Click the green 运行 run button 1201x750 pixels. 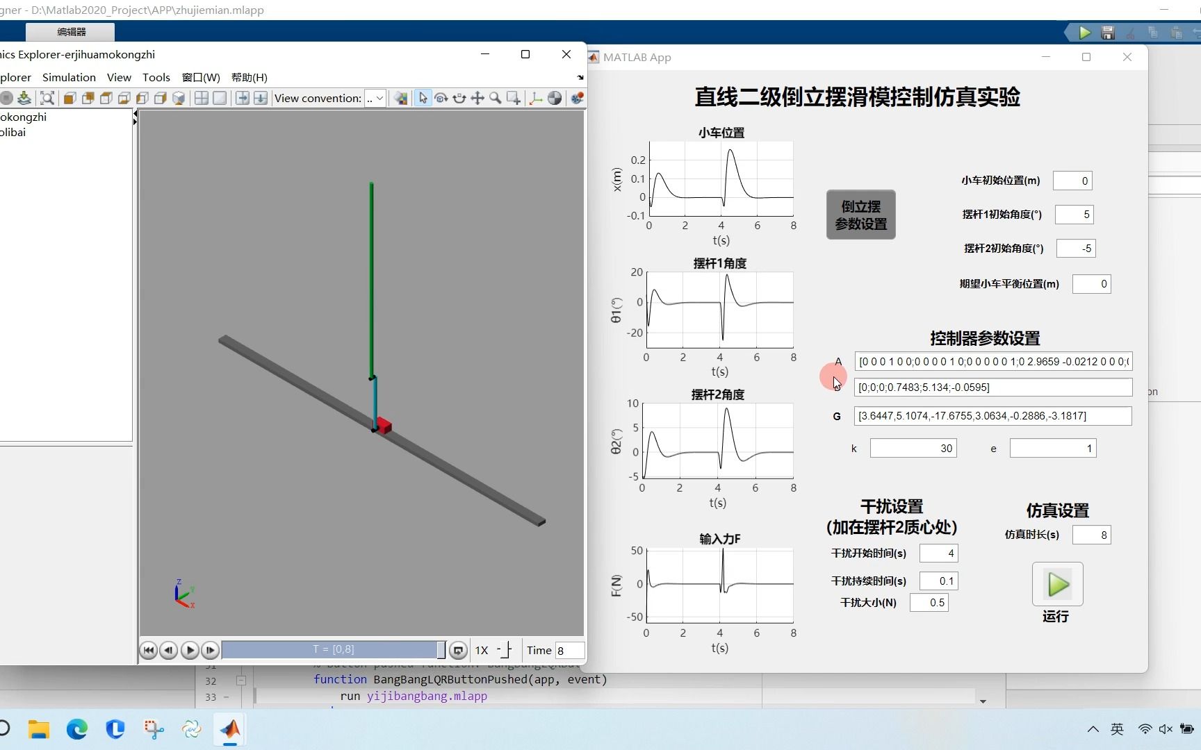point(1057,584)
